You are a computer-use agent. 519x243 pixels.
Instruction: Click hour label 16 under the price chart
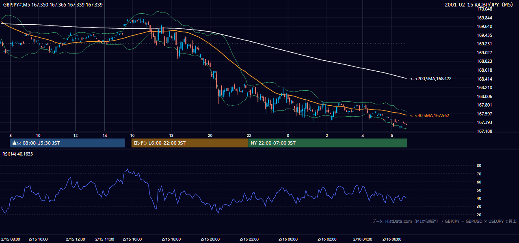[132, 135]
